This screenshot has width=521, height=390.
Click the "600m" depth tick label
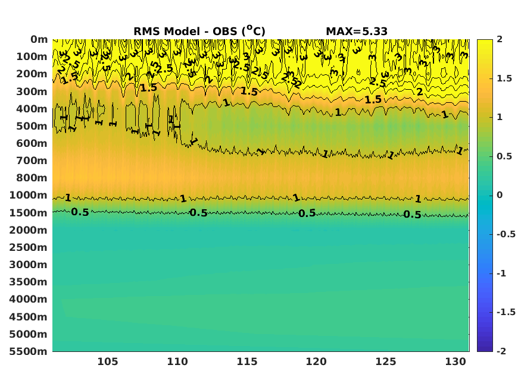click(x=32, y=143)
